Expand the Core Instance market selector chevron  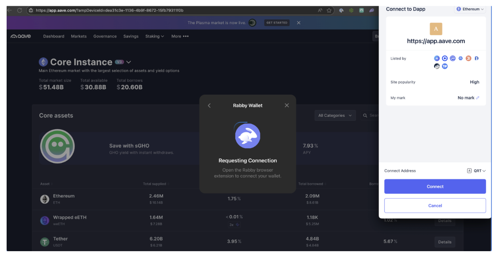tap(128, 62)
